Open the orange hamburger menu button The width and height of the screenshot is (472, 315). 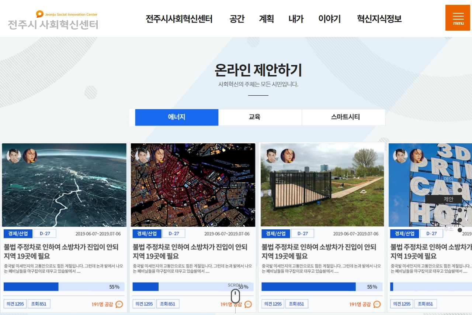tap(458, 18)
